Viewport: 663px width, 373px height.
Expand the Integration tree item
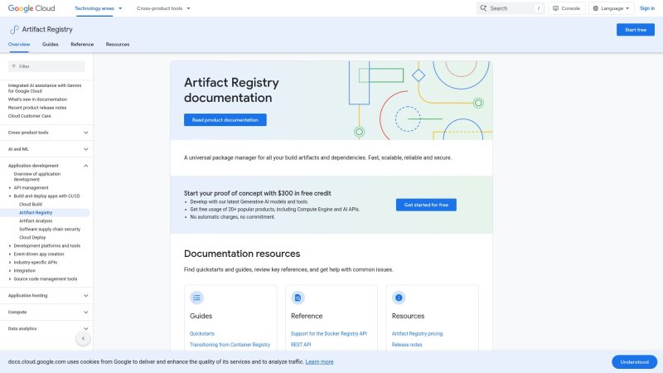pos(10,271)
